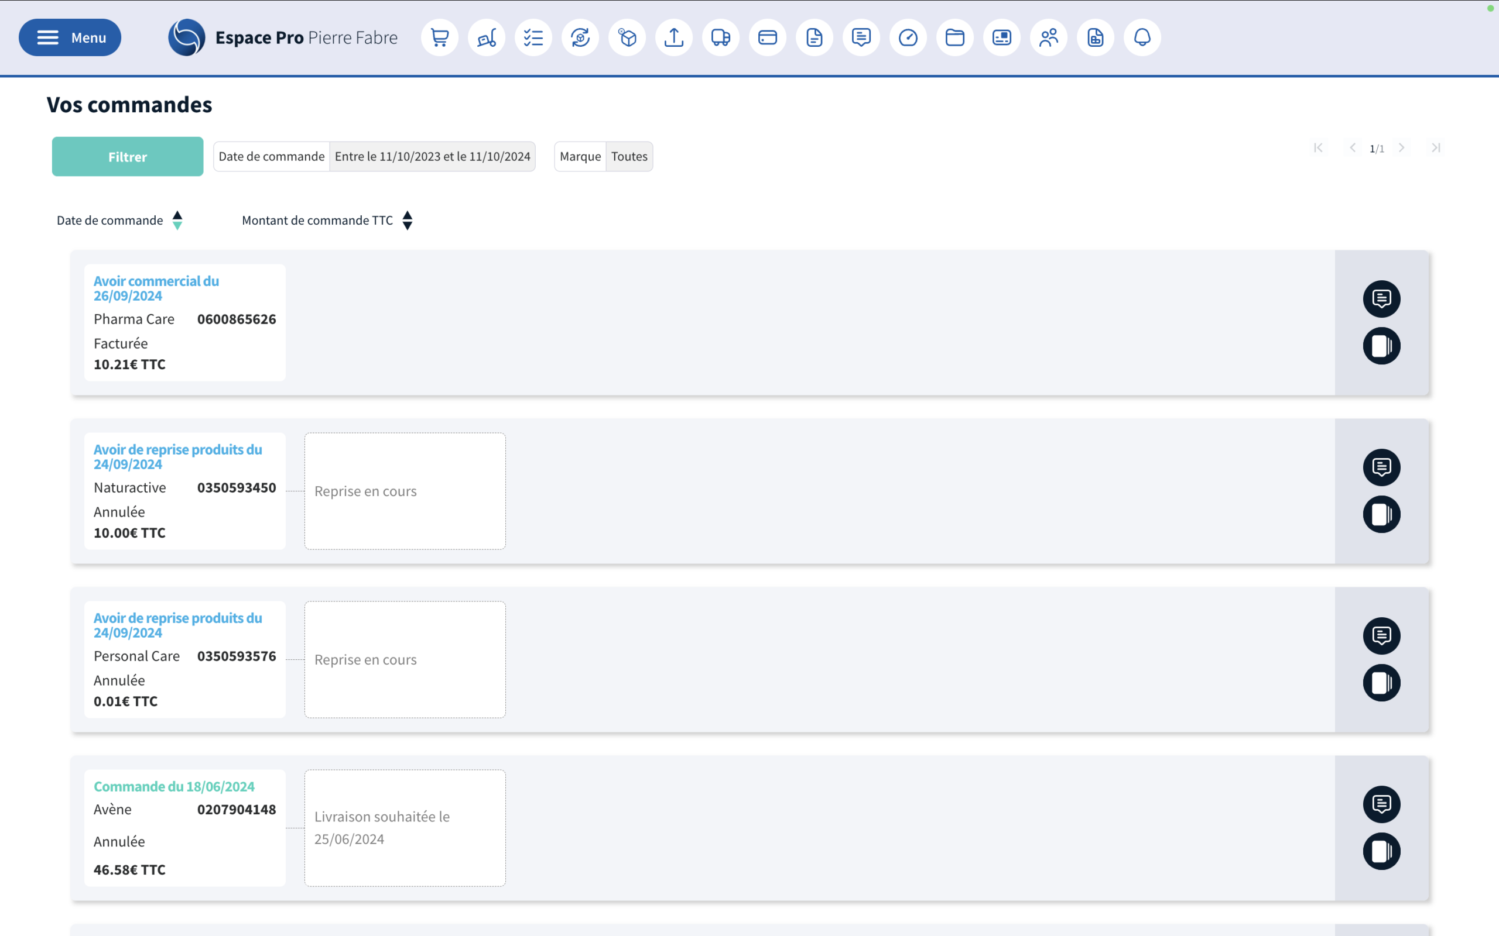Viewport: 1499px width, 936px height.
Task: Open comments for Naturactive order 0350593450
Action: pos(1381,467)
